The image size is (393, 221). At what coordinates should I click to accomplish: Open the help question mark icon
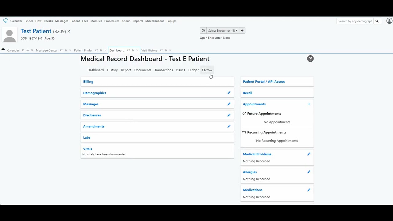[x=310, y=59]
